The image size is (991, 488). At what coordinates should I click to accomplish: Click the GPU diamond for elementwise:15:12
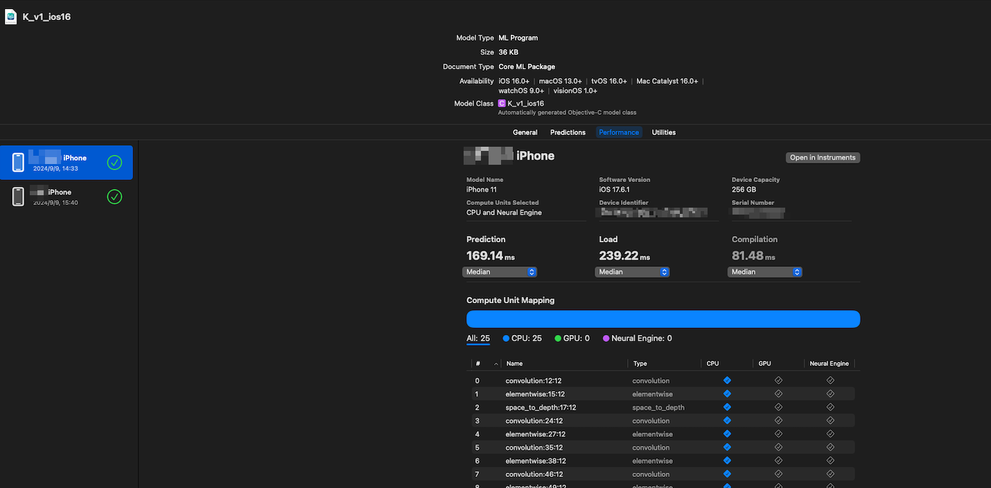(778, 394)
